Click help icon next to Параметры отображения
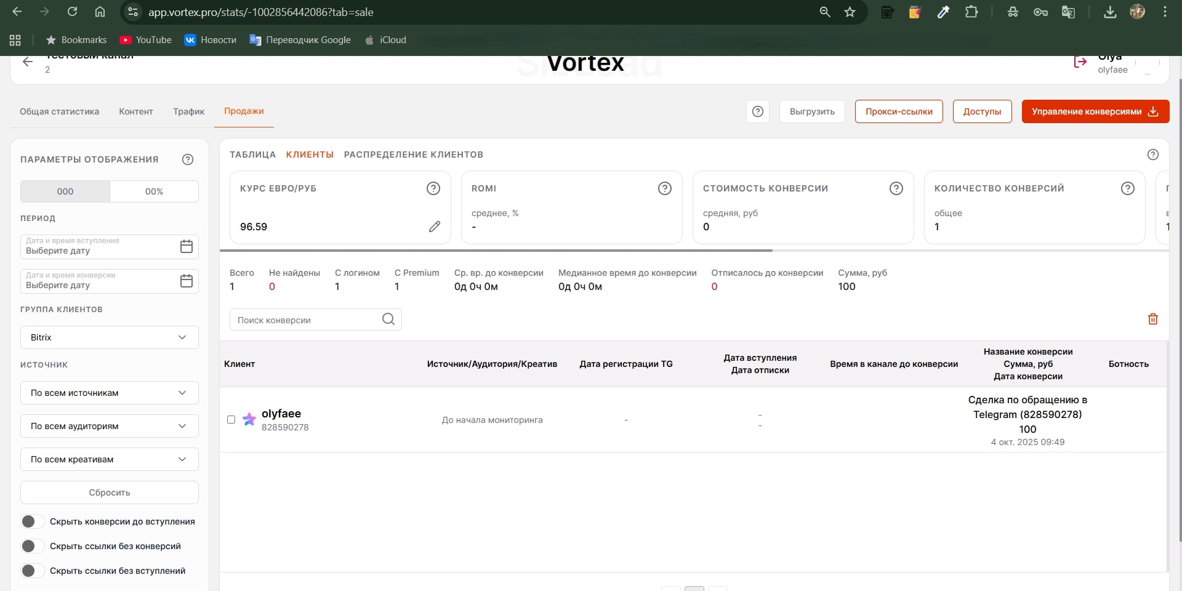 coord(188,159)
